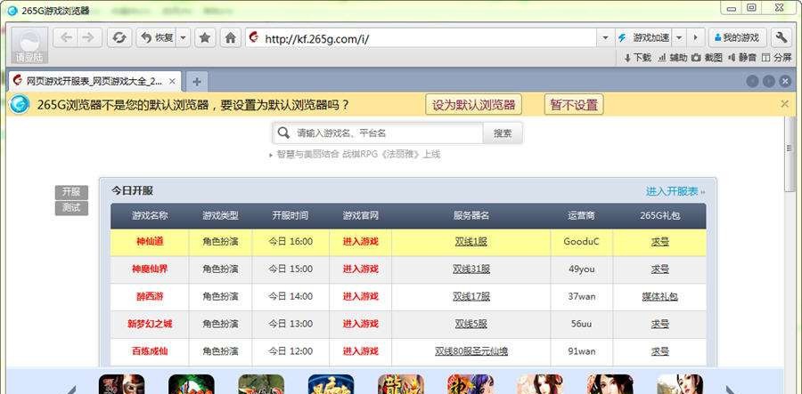This screenshot has width=802, height=394.
Task: Click 进入游戏 in 醉西游 row
Action: click(360, 296)
